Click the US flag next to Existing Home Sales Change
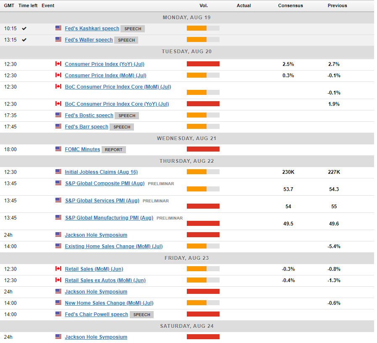This screenshot has height=343, width=377. (x=58, y=246)
